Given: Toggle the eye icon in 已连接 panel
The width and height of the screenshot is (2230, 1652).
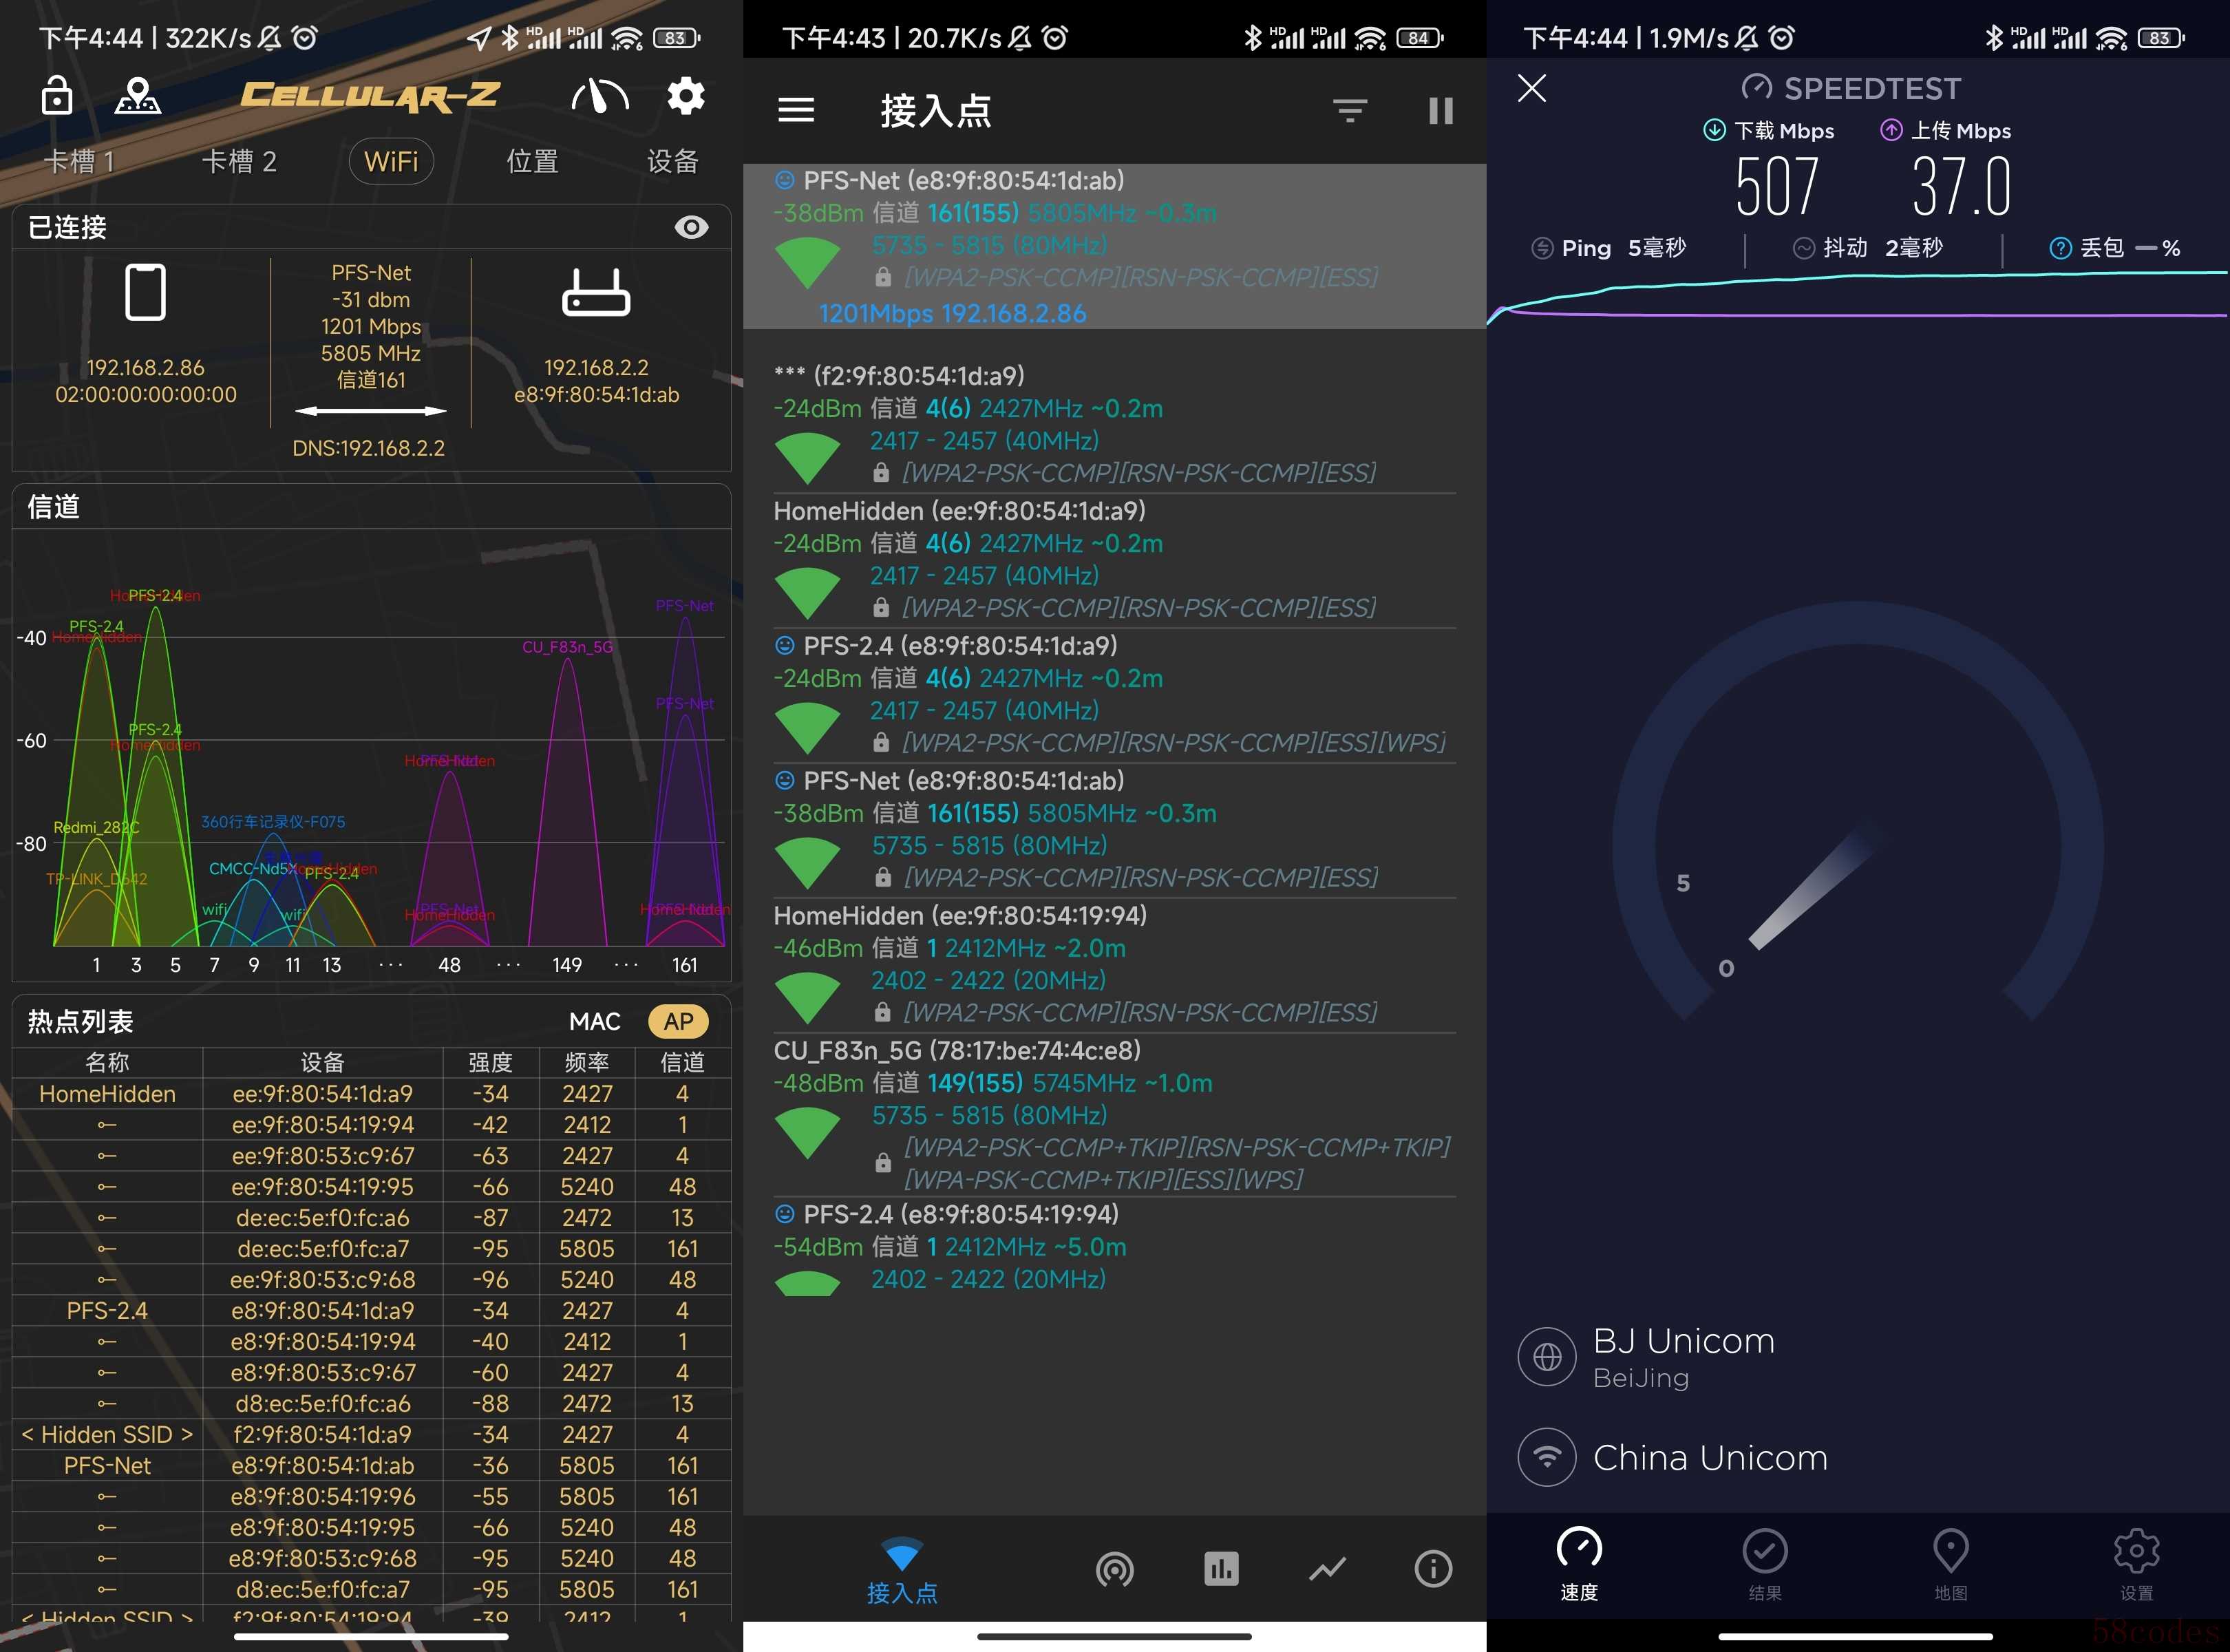Looking at the screenshot, I should (x=691, y=227).
